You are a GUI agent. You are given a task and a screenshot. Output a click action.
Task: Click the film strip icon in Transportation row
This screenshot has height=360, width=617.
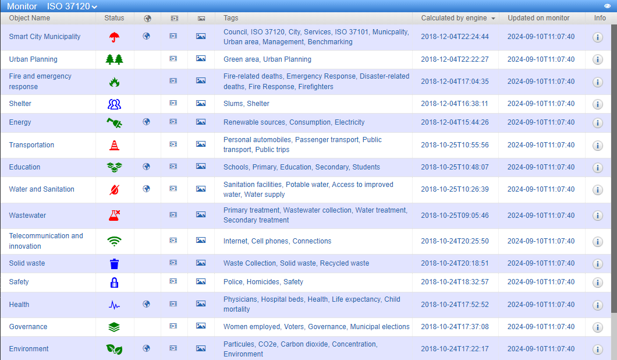coord(173,145)
